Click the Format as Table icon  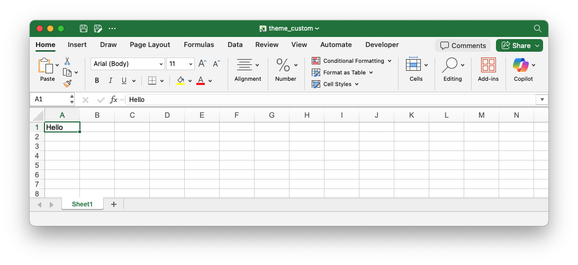tap(316, 72)
